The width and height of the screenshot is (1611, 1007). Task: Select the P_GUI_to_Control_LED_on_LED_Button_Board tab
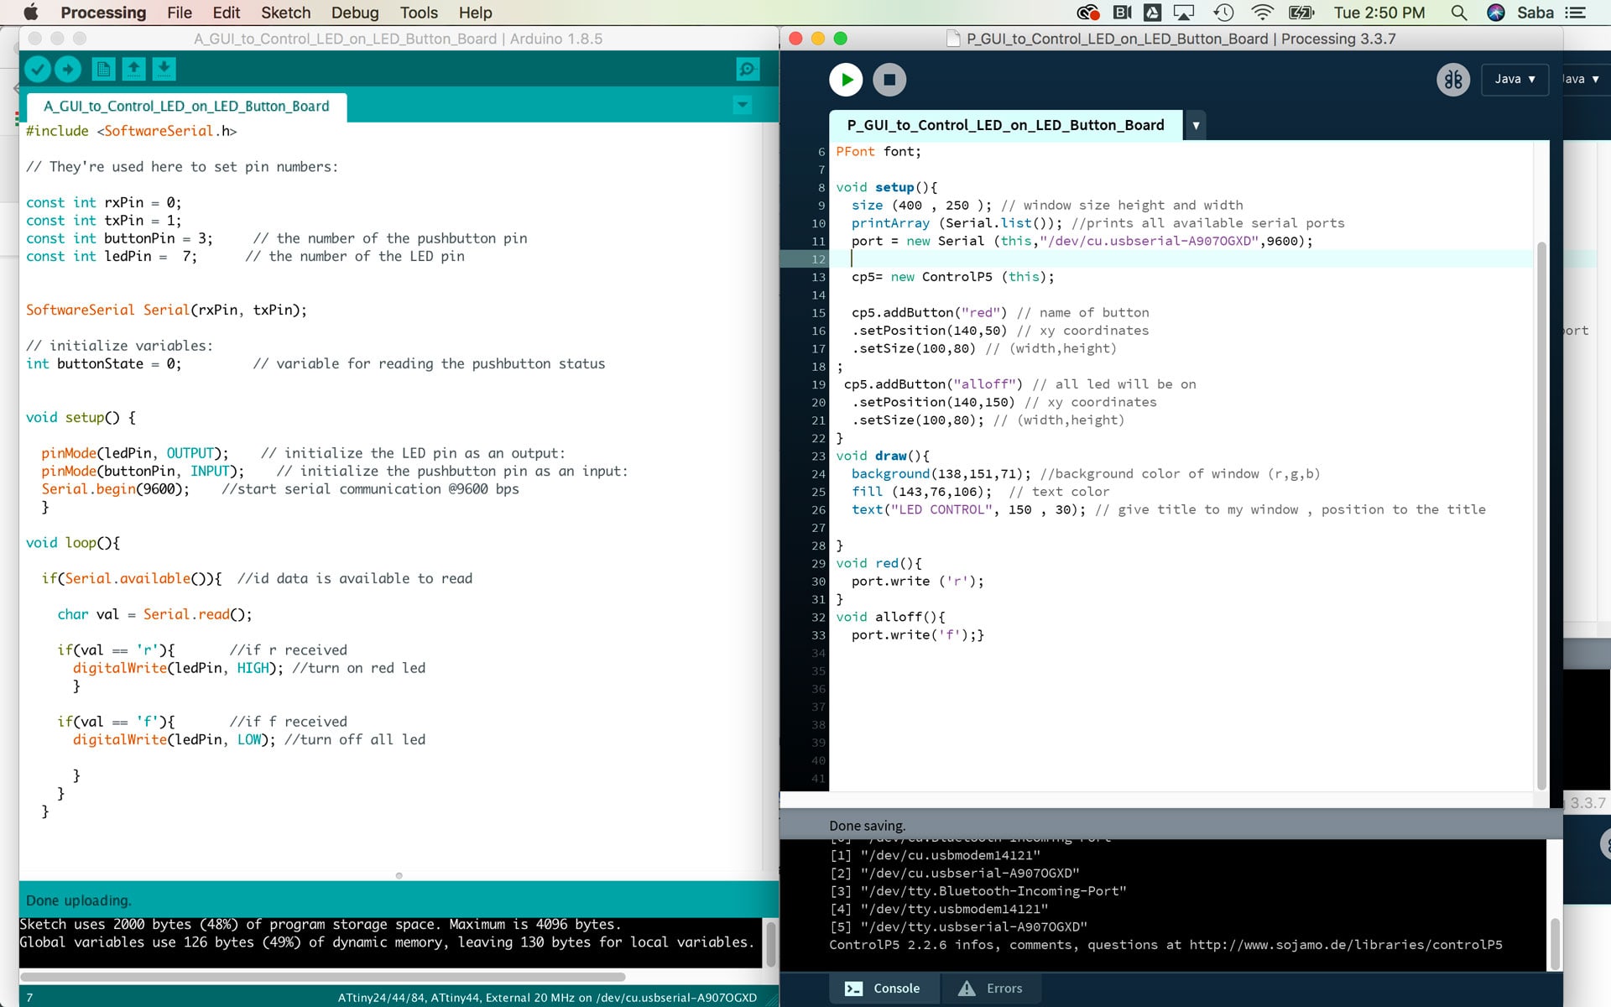tap(1005, 125)
